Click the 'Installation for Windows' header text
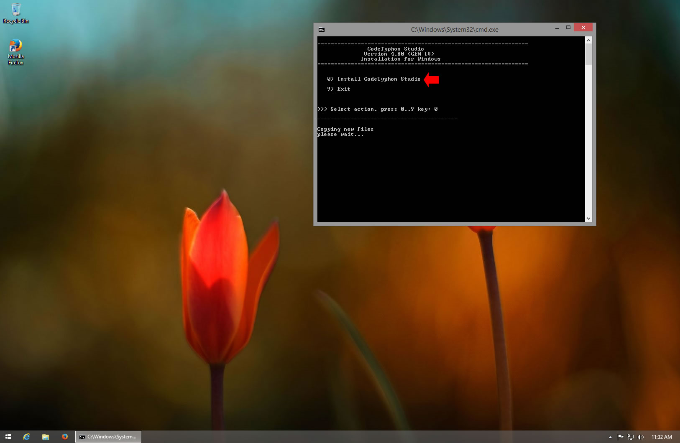The width and height of the screenshot is (680, 443). 401,59
